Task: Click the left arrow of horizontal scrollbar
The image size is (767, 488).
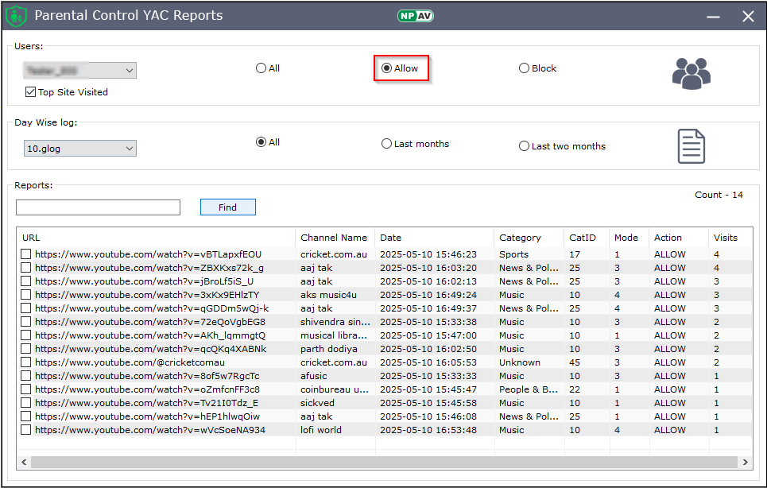Action: (x=24, y=462)
